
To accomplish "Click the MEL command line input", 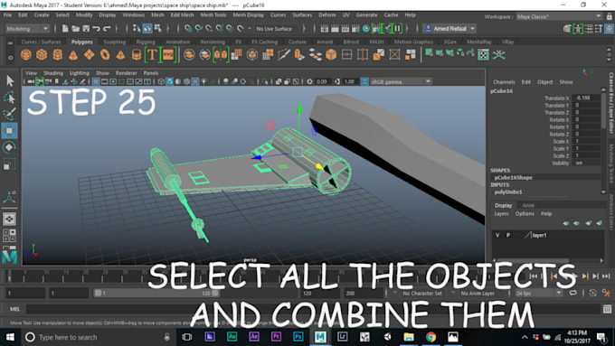I will [314, 309].
